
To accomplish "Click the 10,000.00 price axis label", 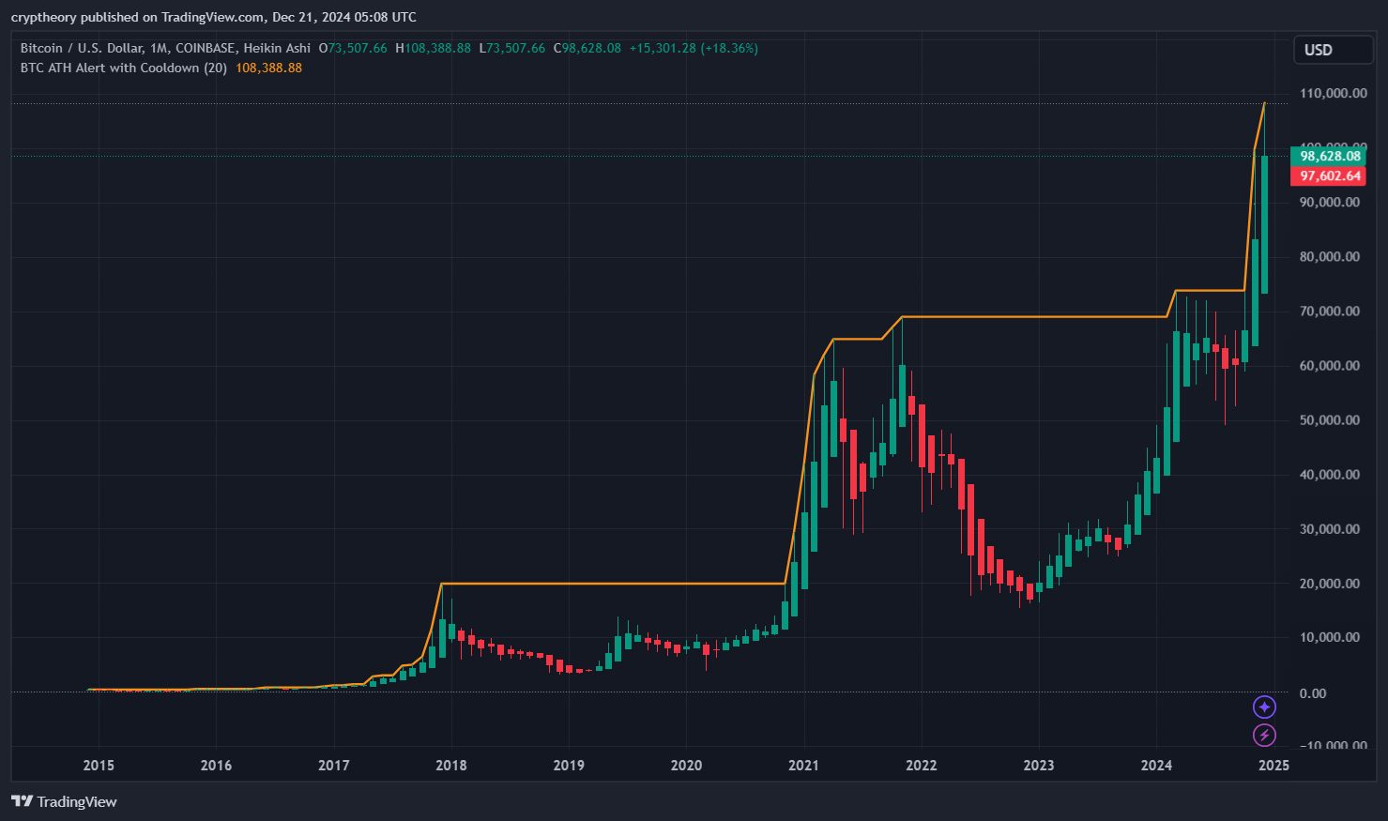I will (1329, 636).
